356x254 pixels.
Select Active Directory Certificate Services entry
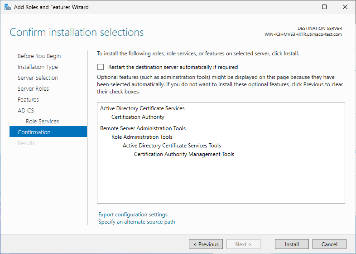tap(142, 108)
